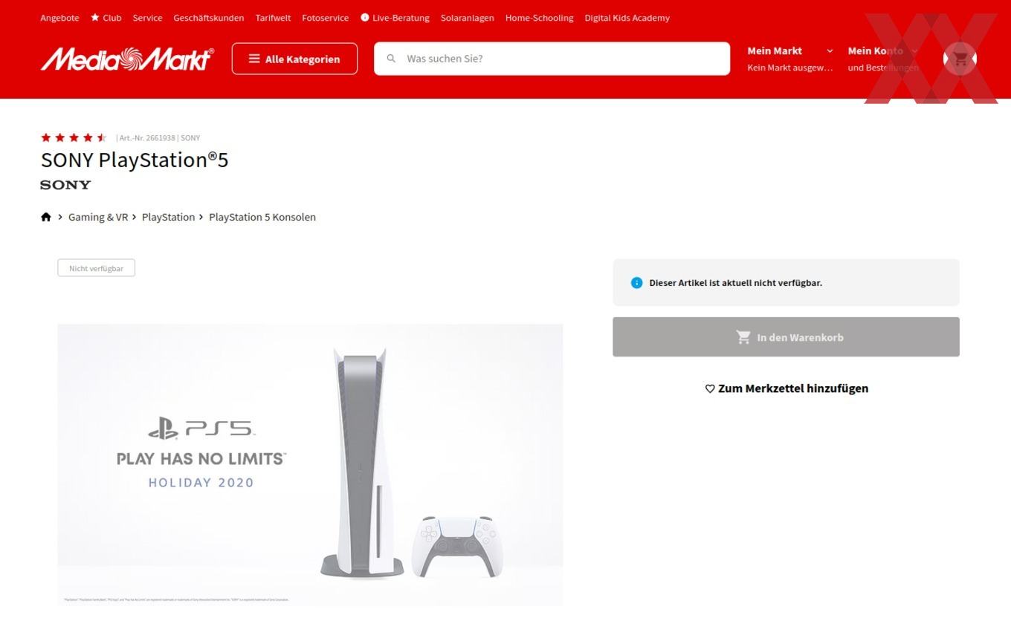This screenshot has width=1011, height=638.
Task: Click the star icon next to Club
Action: (x=95, y=17)
